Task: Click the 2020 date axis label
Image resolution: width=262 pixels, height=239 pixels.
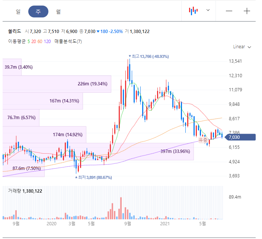Action: [51, 224]
